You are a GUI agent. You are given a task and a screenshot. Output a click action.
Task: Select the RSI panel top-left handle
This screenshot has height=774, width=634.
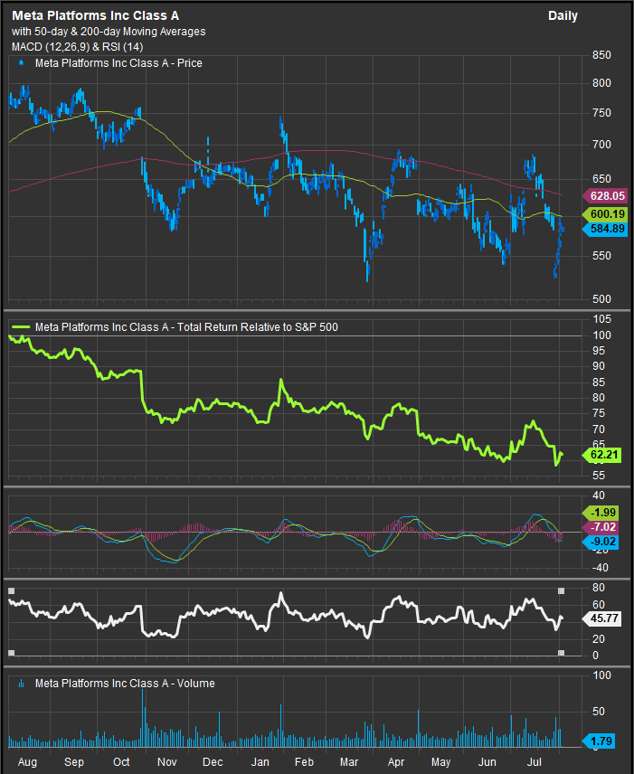click(x=12, y=590)
